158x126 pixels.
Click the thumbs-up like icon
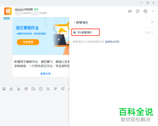[x=11, y=89]
